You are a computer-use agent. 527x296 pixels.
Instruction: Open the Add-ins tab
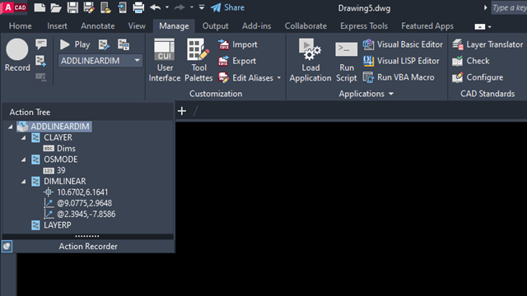pyautogui.click(x=256, y=25)
